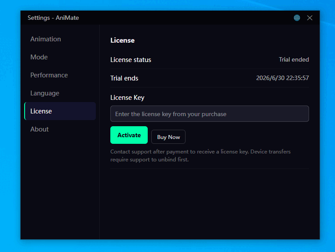Screen dimensions: 335x252
Task: Select the License item in sidebar
Action: click(60, 111)
